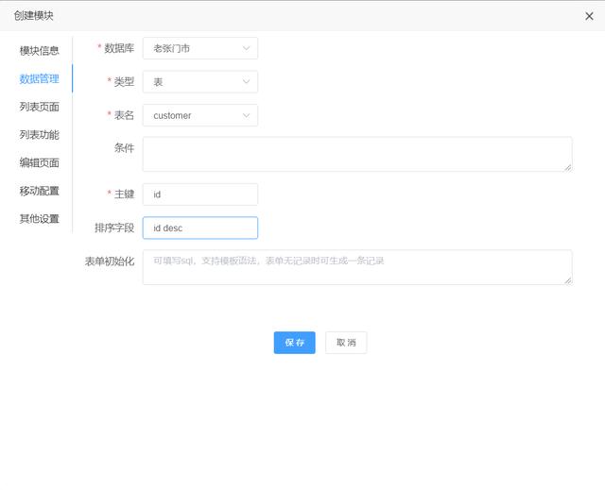Switch to the 编辑页面 tab

[39, 162]
